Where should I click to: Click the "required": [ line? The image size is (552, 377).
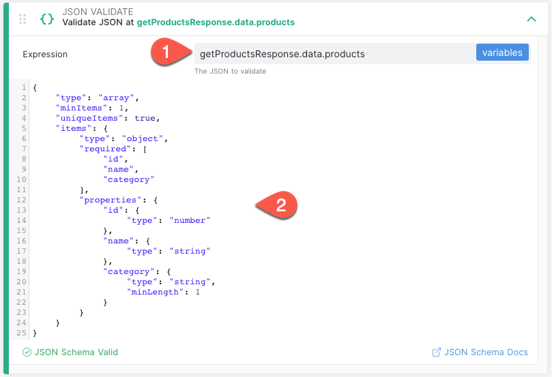coord(113,149)
